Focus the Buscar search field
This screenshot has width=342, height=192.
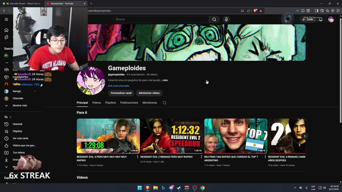[161, 19]
